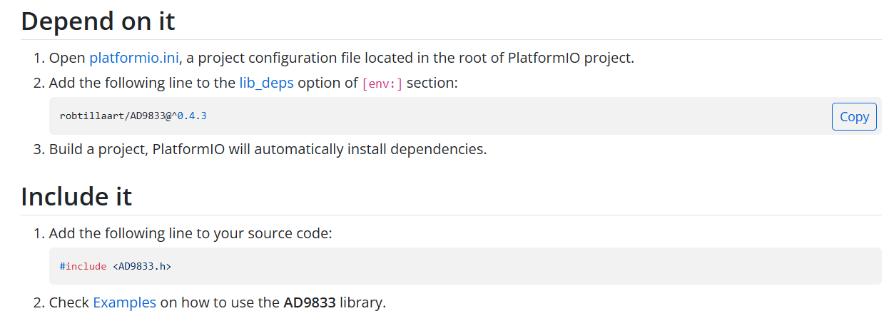Copy the dependency line with Copy button

tap(854, 116)
